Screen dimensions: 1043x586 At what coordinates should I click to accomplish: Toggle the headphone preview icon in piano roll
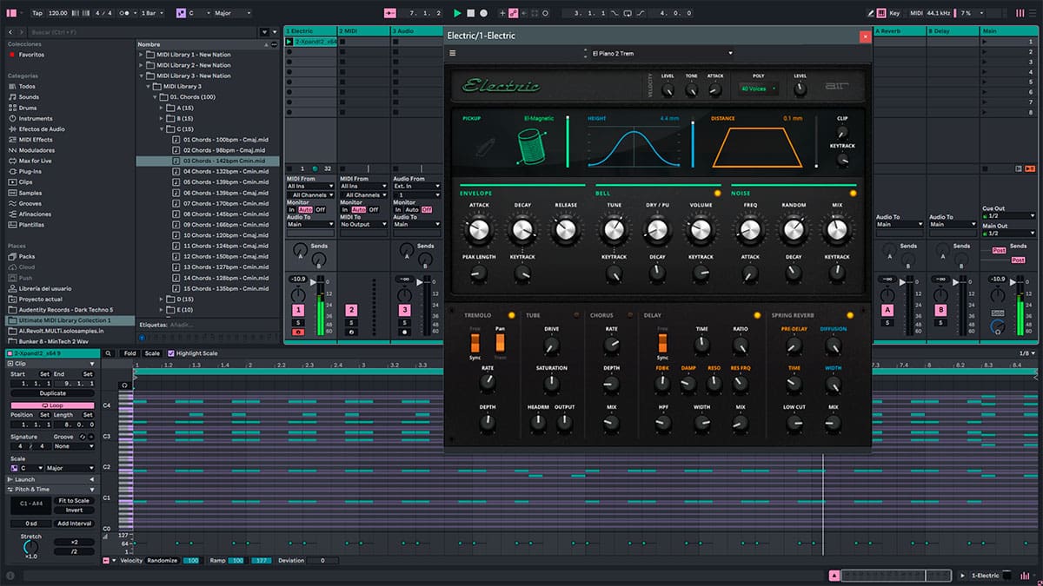click(x=124, y=385)
